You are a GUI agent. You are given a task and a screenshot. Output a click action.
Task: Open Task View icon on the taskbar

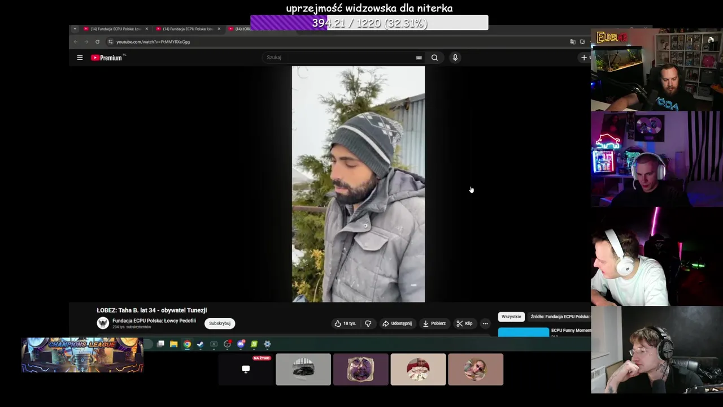click(x=161, y=344)
